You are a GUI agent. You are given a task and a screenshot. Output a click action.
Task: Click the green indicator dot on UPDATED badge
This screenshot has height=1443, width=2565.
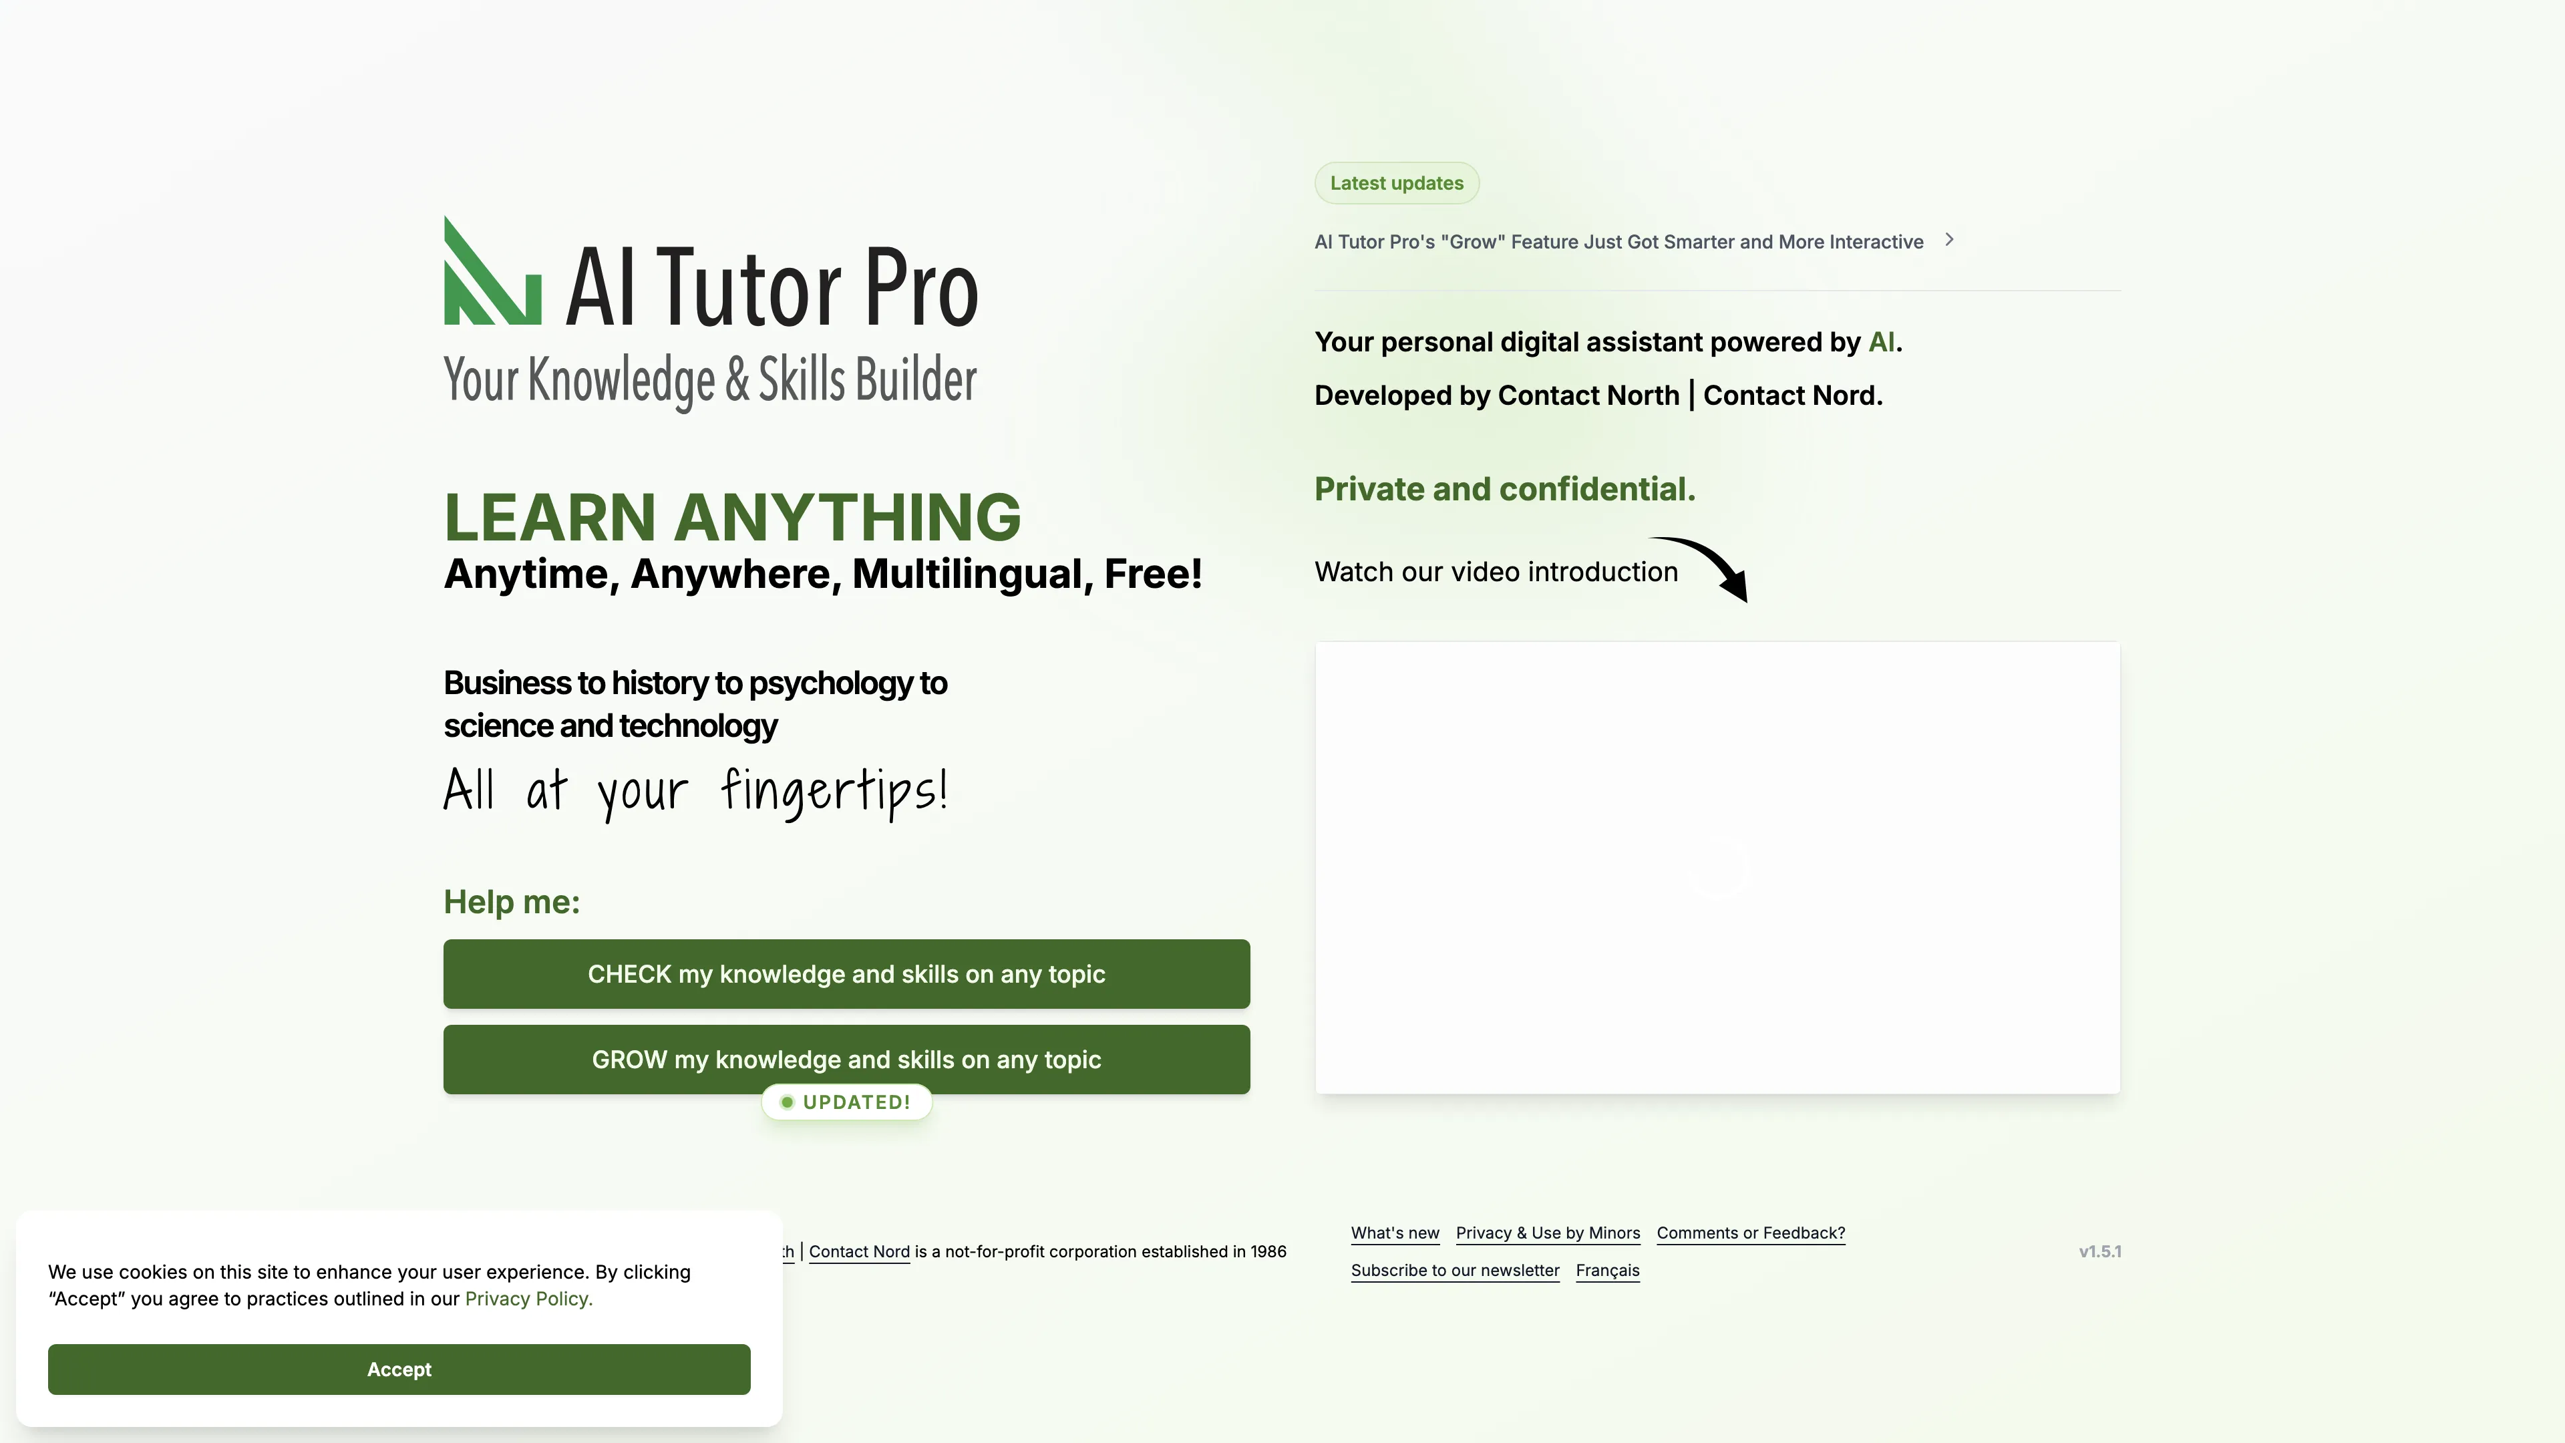click(x=788, y=1101)
